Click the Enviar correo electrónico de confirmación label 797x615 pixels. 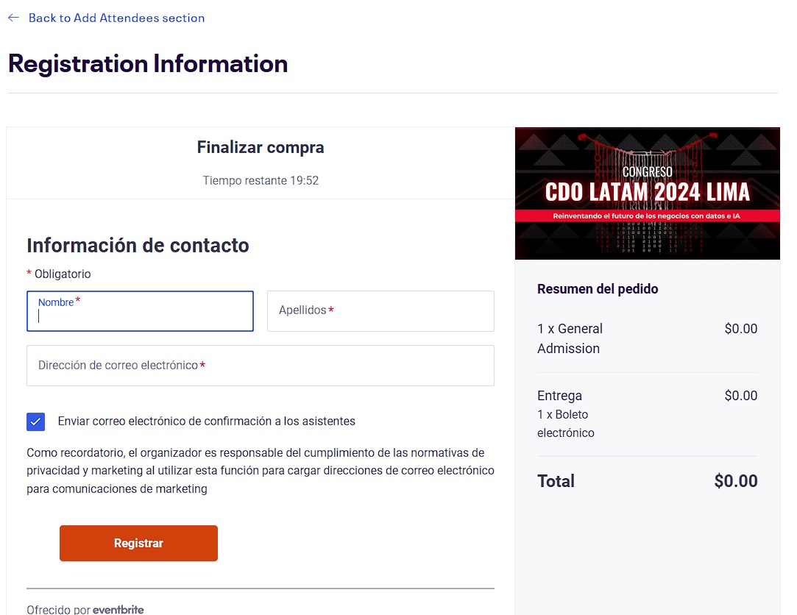206,422
